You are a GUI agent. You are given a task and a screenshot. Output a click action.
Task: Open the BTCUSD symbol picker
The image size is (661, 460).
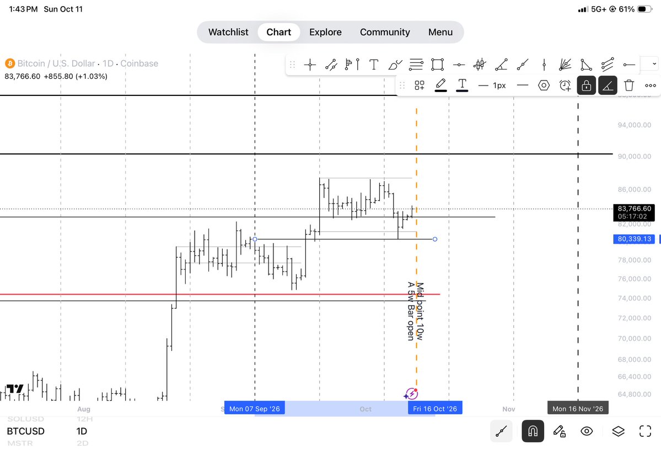click(26, 431)
